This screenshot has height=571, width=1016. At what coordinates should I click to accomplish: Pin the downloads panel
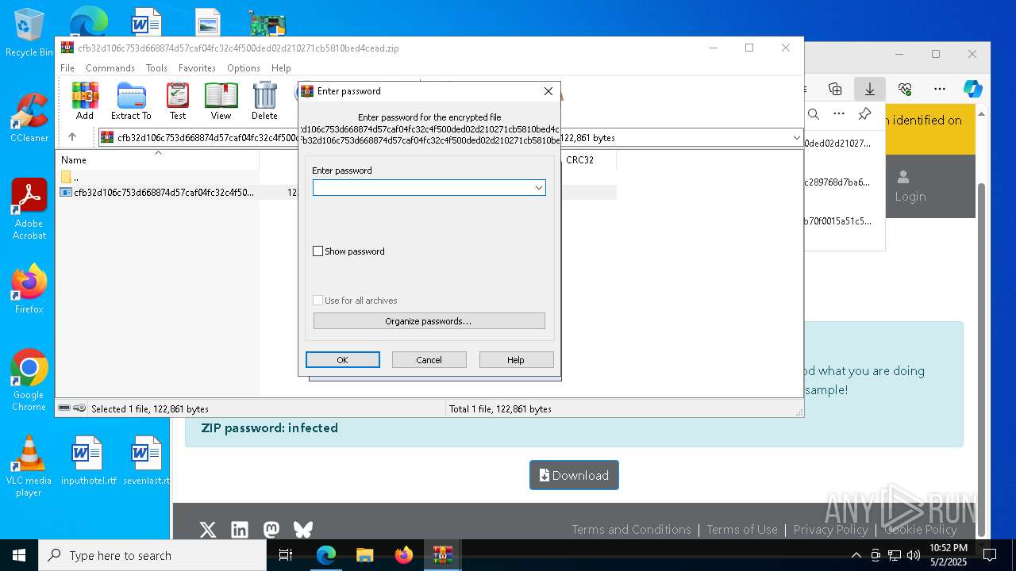[x=865, y=114]
